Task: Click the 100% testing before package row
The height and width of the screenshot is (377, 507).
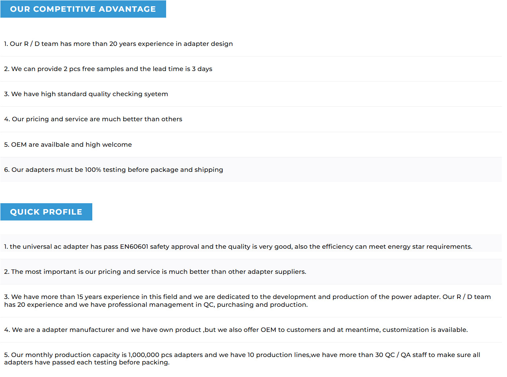Action: click(251, 170)
